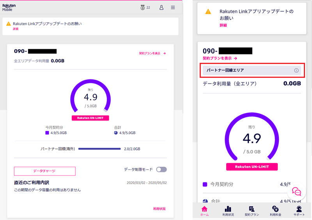
Task: Click Rakuten UN-LIMIT badge in mobile view
Action: point(252,167)
